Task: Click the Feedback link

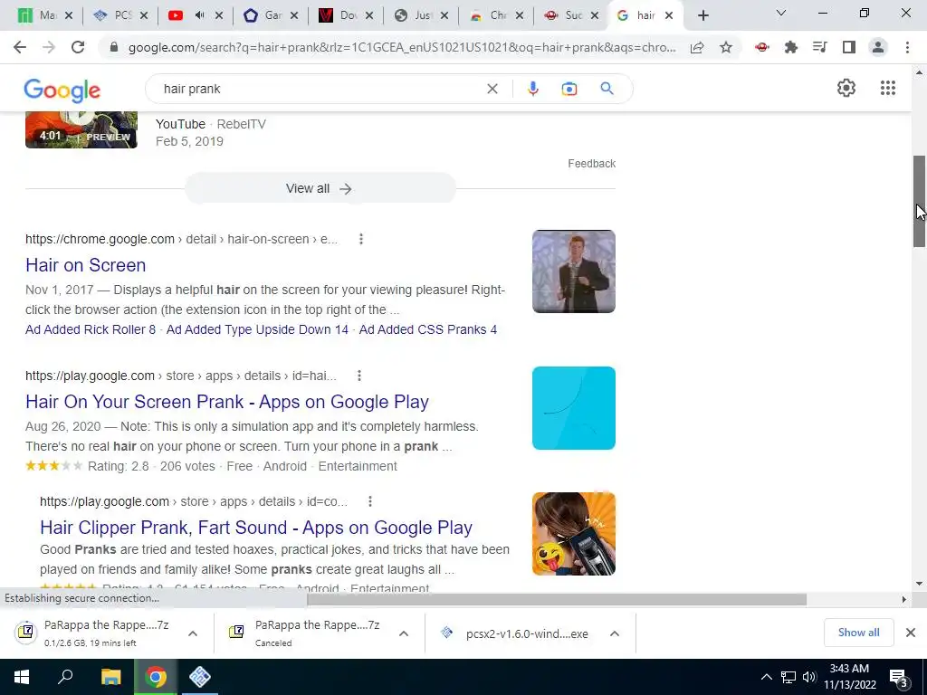Action: [x=591, y=164]
